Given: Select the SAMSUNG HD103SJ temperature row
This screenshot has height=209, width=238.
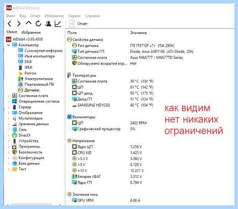Looking at the screenshot, I should click(x=113, y=105).
